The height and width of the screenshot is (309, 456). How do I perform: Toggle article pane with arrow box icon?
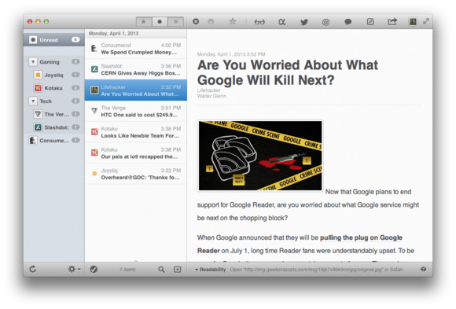178,270
